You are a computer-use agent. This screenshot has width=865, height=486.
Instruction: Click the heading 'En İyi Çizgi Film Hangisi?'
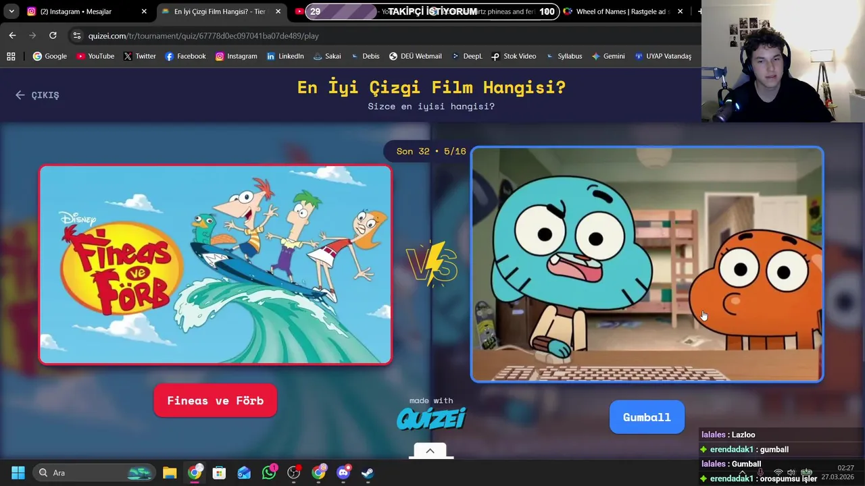click(x=431, y=87)
